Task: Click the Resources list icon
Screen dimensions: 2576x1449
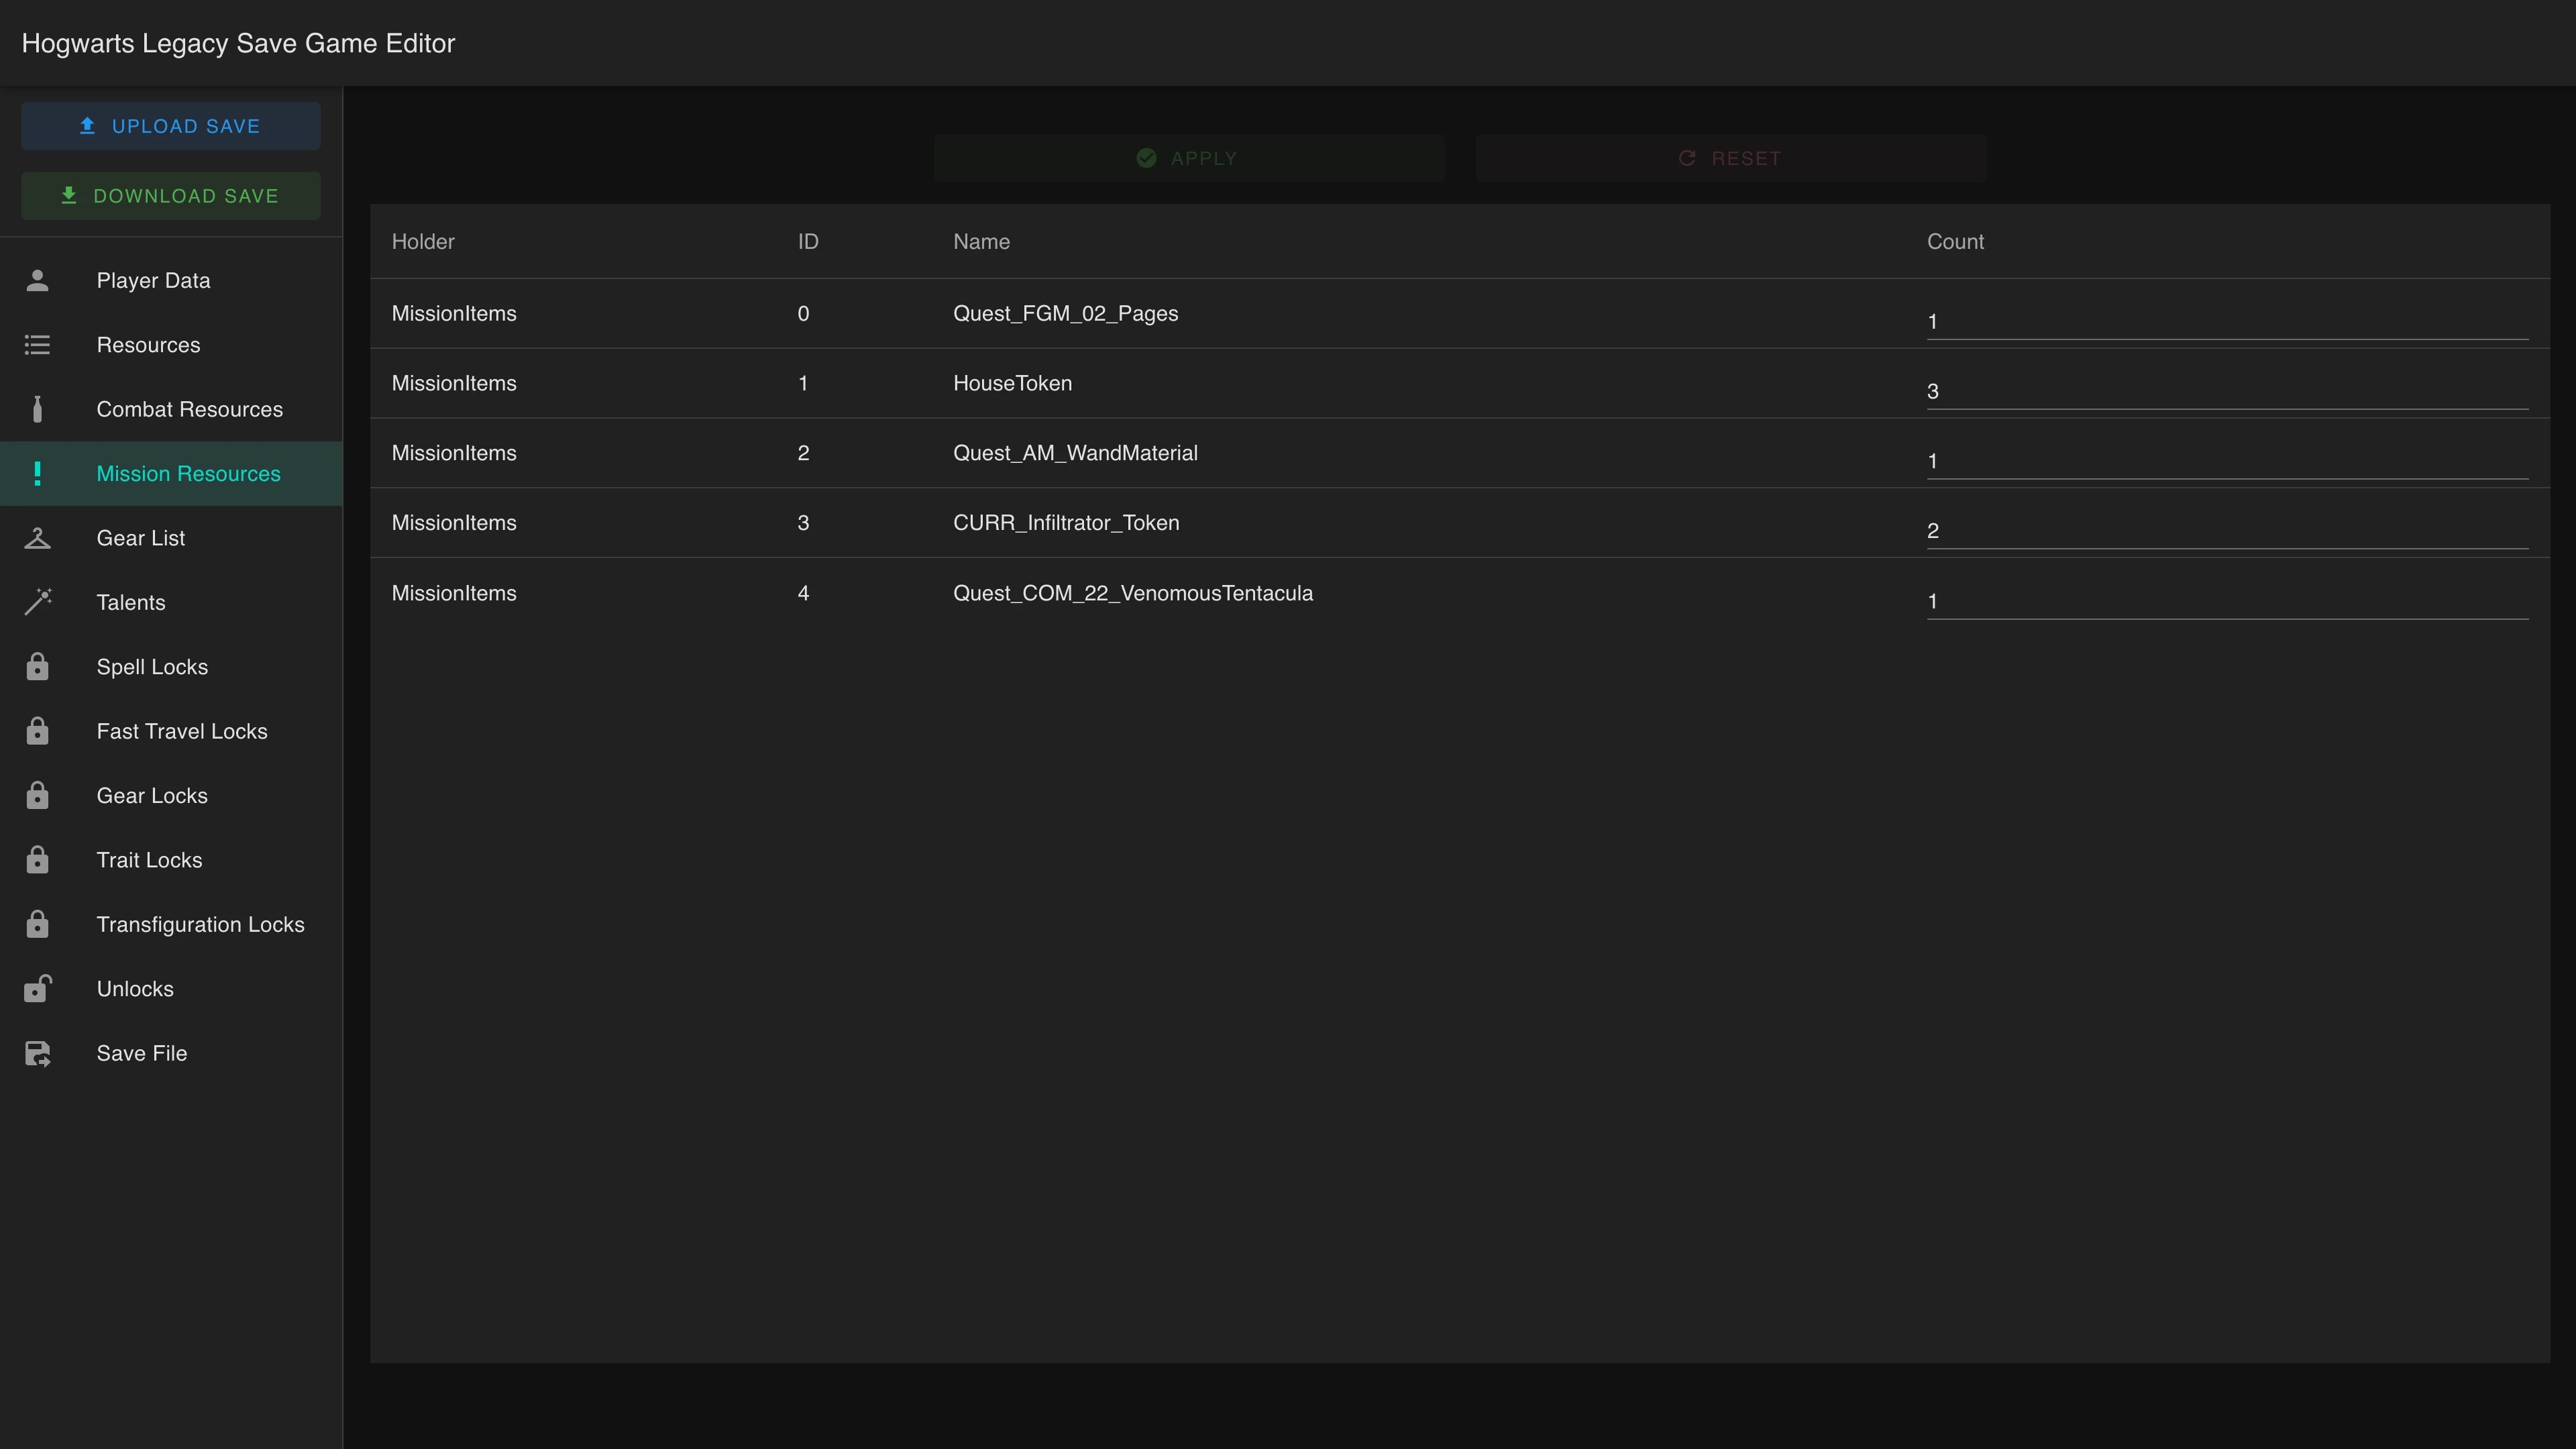Action: coord(37,345)
